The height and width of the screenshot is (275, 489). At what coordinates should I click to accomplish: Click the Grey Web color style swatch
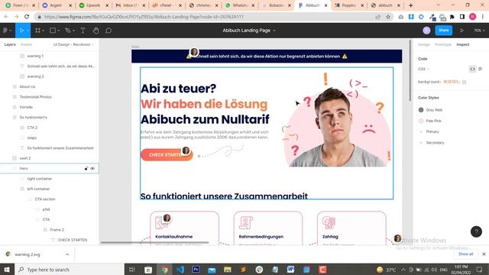click(421, 110)
